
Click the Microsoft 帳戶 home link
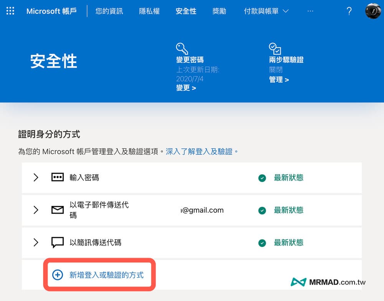coord(51,11)
